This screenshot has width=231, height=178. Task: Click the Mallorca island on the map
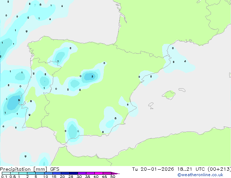point(169,95)
